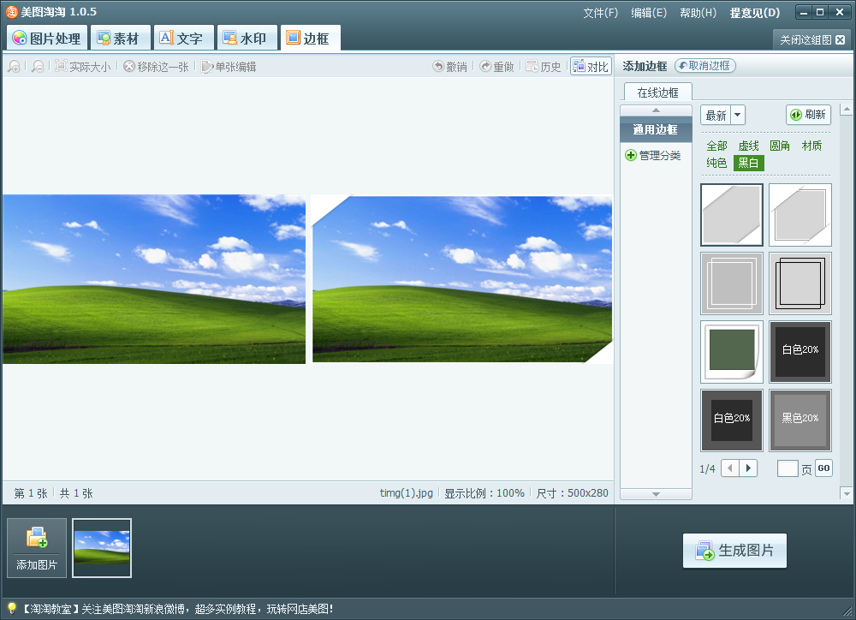
Task: Click 取消边框 to remove the frame
Action: point(704,66)
